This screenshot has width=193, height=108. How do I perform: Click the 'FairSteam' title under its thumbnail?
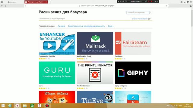[x=119, y=56]
